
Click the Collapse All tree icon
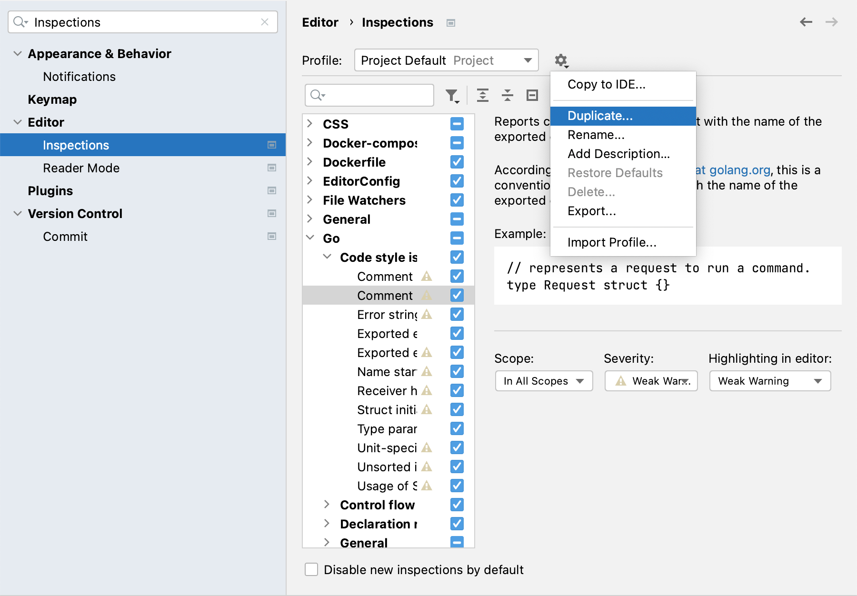[508, 95]
